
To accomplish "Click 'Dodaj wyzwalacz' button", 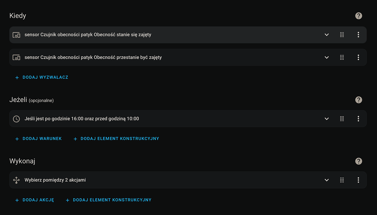I will (42, 77).
